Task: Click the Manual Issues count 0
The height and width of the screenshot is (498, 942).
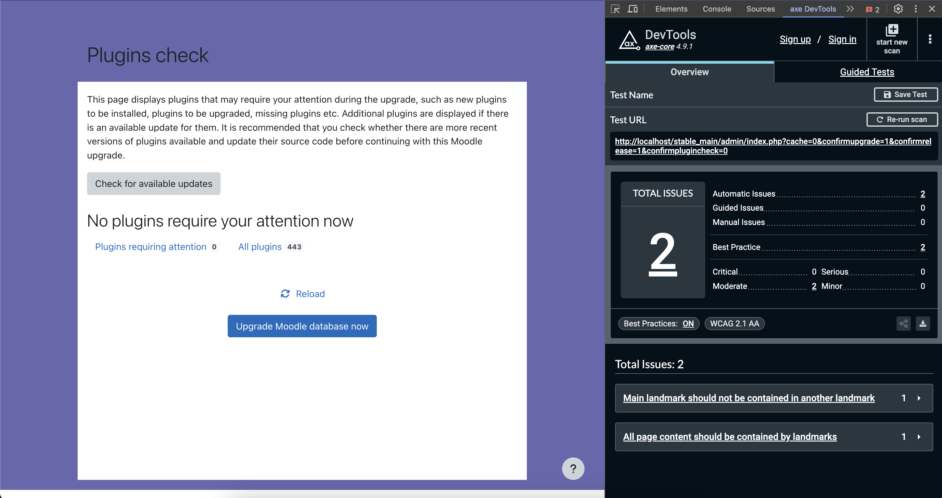Action: (x=923, y=222)
